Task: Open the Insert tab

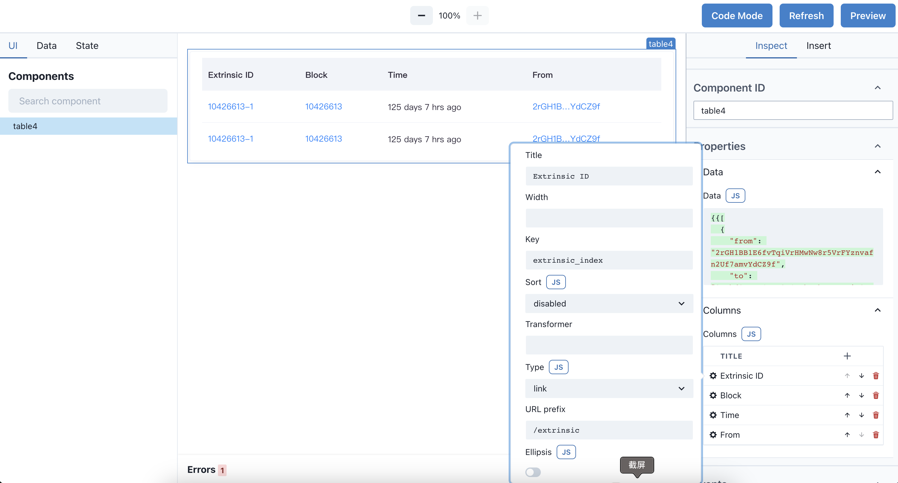Action: [818, 46]
